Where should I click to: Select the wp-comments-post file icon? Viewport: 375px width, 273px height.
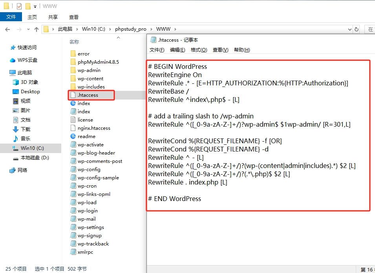point(73,161)
